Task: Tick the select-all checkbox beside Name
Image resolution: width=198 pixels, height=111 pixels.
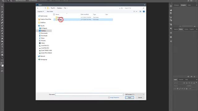Action: (x=54, y=14)
